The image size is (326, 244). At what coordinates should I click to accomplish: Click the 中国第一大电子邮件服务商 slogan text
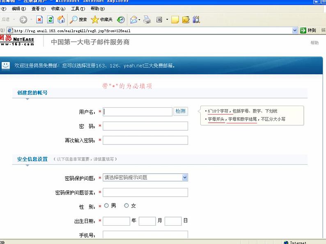pyautogui.click(x=90, y=42)
